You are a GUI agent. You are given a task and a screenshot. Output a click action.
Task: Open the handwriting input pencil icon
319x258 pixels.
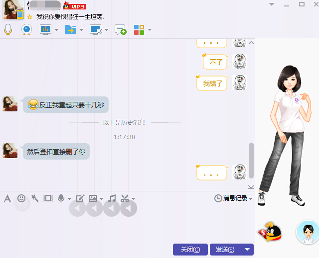[80, 198]
